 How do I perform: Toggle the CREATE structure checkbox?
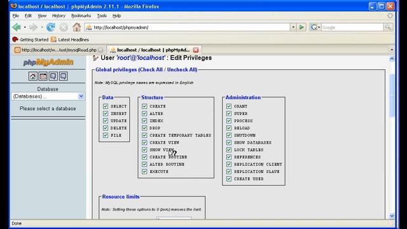144,106
